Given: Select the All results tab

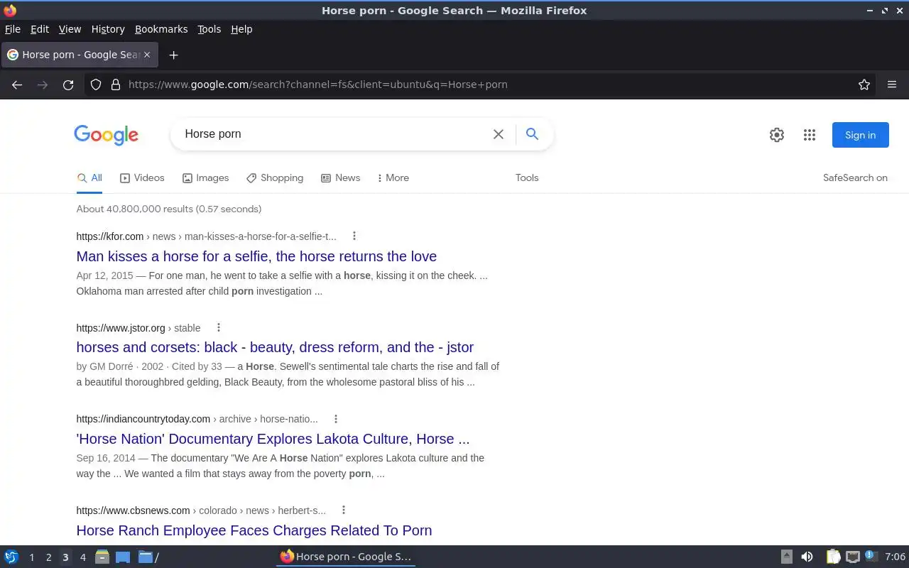Looking at the screenshot, I should coord(89,178).
